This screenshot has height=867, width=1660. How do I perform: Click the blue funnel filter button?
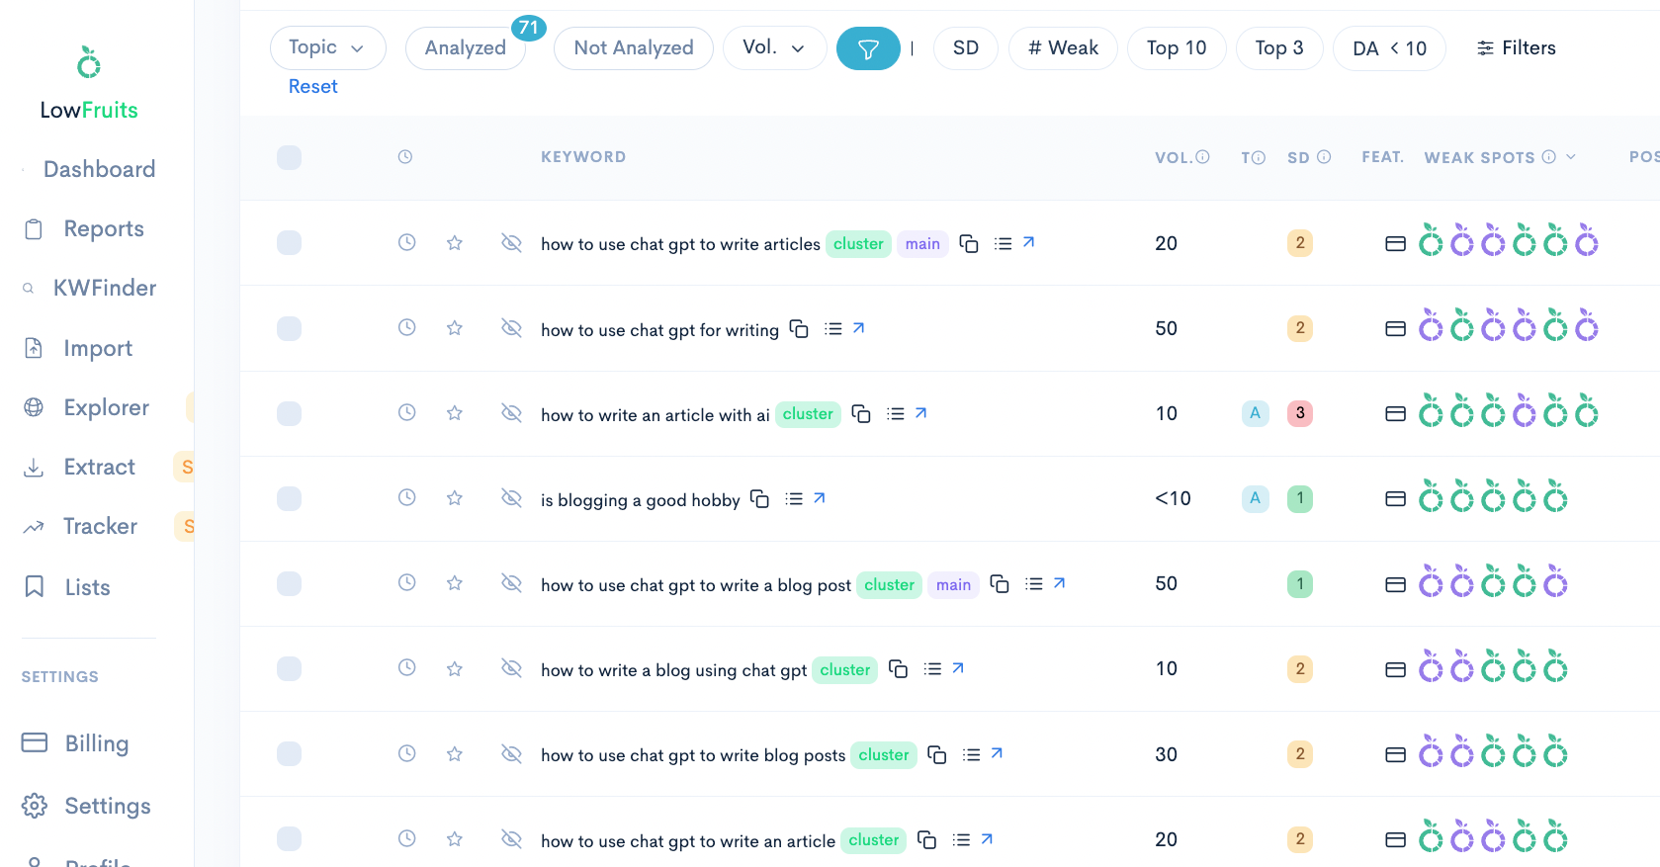(868, 48)
